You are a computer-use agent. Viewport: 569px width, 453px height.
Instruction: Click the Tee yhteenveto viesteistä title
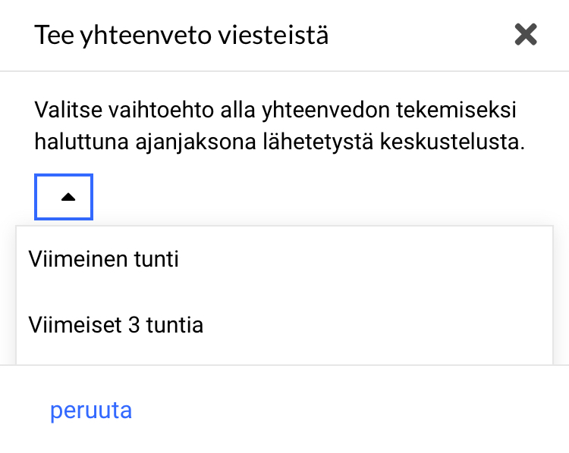[x=181, y=35]
